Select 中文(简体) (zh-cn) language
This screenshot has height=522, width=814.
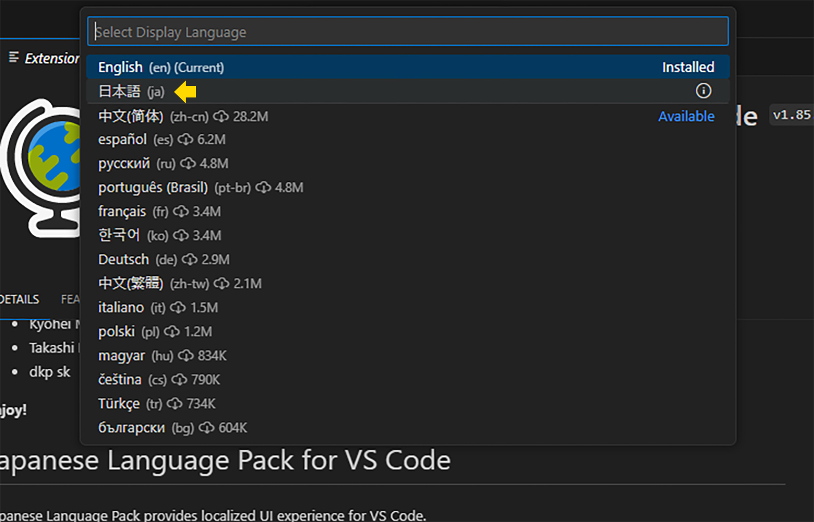[408, 116]
